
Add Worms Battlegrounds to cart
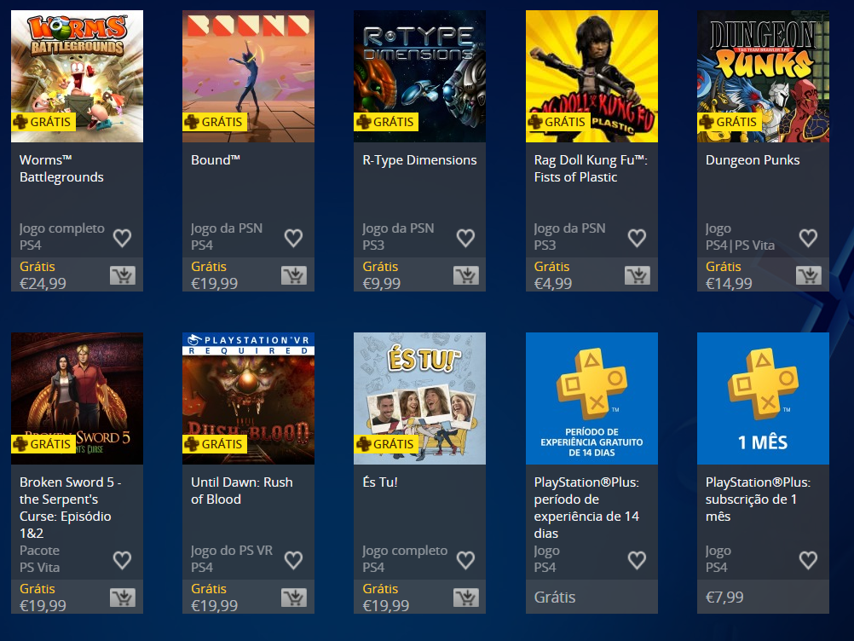[x=123, y=275]
